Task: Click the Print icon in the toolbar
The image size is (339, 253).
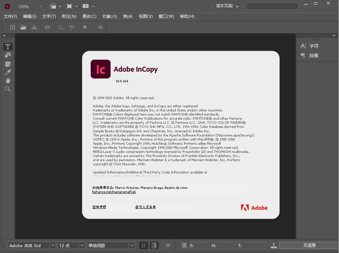Action: click(x=47, y=27)
